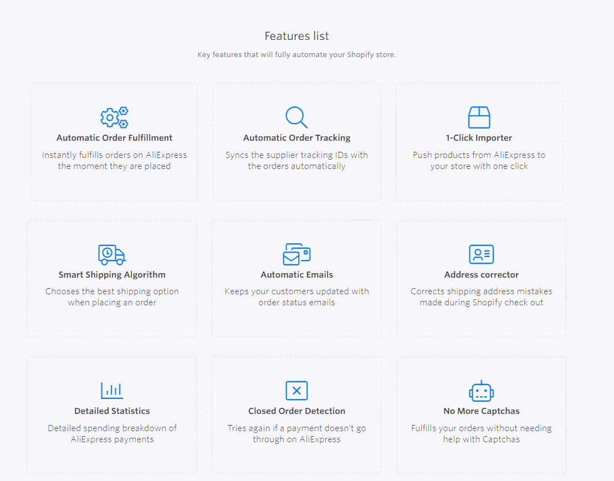Select the Smart Shipping Algorithm truck icon
The image size is (614, 481).
pyautogui.click(x=112, y=254)
